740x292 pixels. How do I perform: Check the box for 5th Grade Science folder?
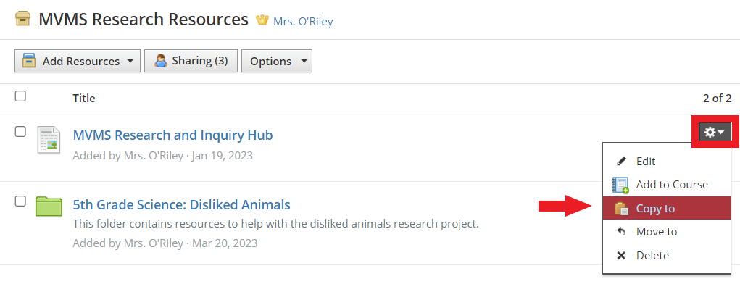coord(20,201)
